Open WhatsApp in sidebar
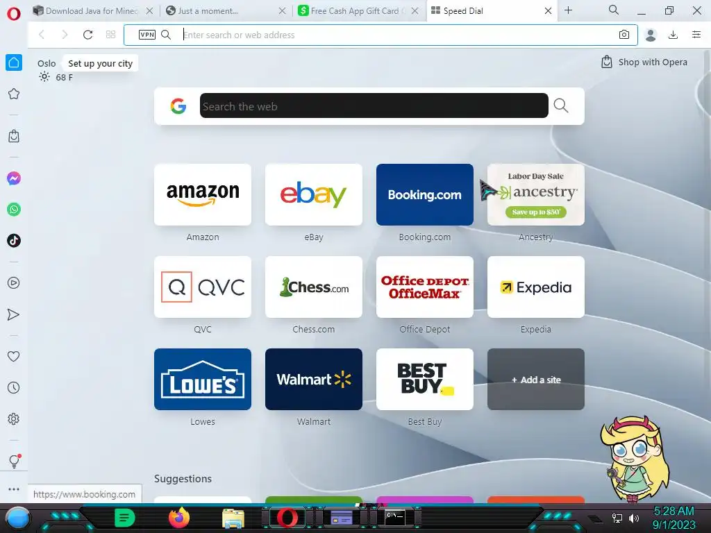Screen dimensions: 711x533 pos(14,210)
